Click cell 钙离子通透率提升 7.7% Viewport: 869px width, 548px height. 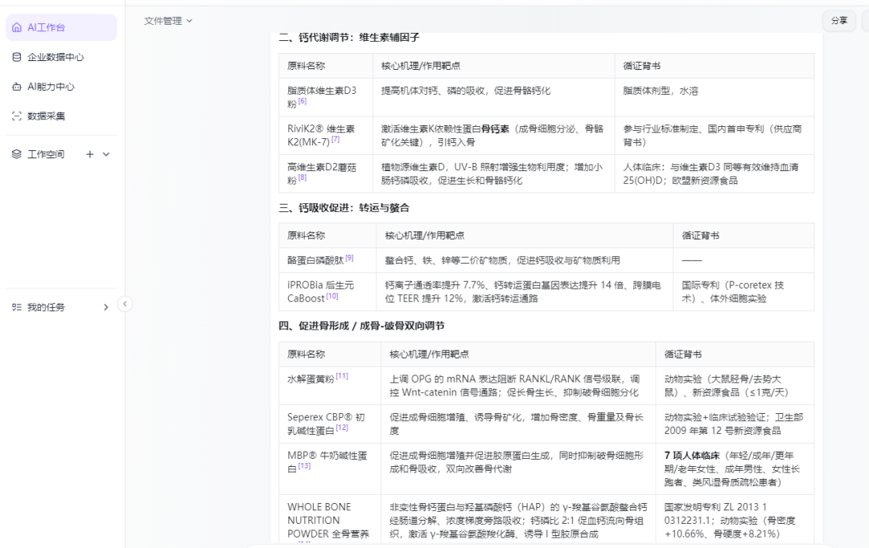tap(525, 292)
